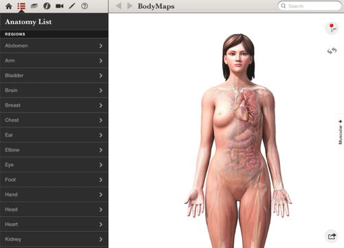
Task: Switch to the Muscular layer tab
Action: coord(340,132)
